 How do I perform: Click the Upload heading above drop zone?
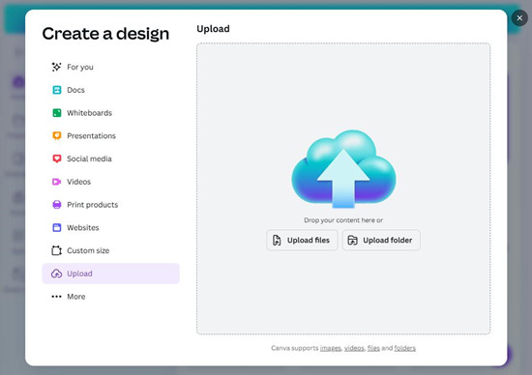213,29
